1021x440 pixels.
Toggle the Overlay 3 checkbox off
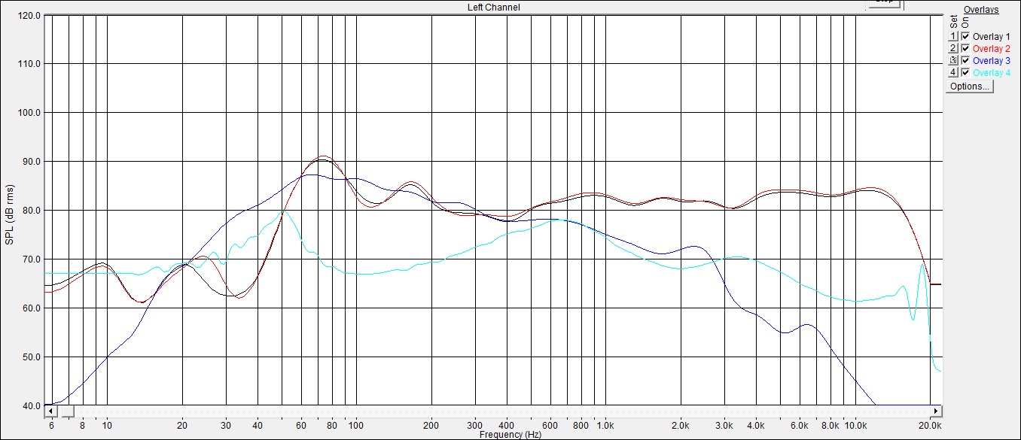point(965,60)
